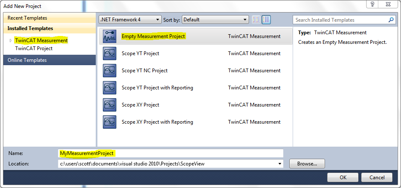Image resolution: width=401 pixels, height=188 pixels.
Task: Click the Scope XY Project icon
Action: coord(110,105)
